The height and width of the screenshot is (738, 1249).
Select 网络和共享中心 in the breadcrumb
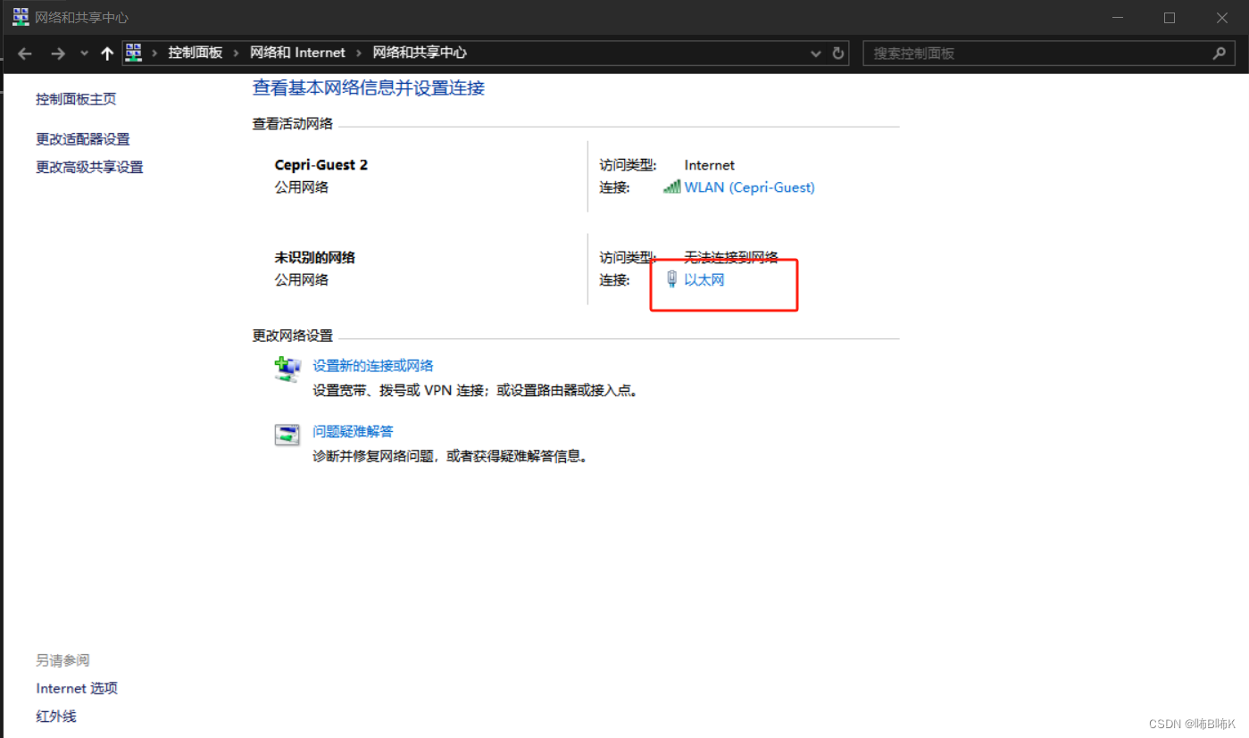click(420, 53)
